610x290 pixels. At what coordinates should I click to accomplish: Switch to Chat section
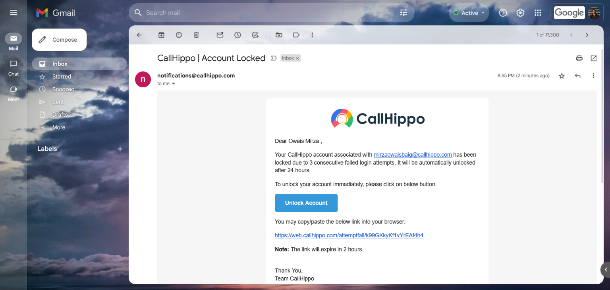(14, 68)
